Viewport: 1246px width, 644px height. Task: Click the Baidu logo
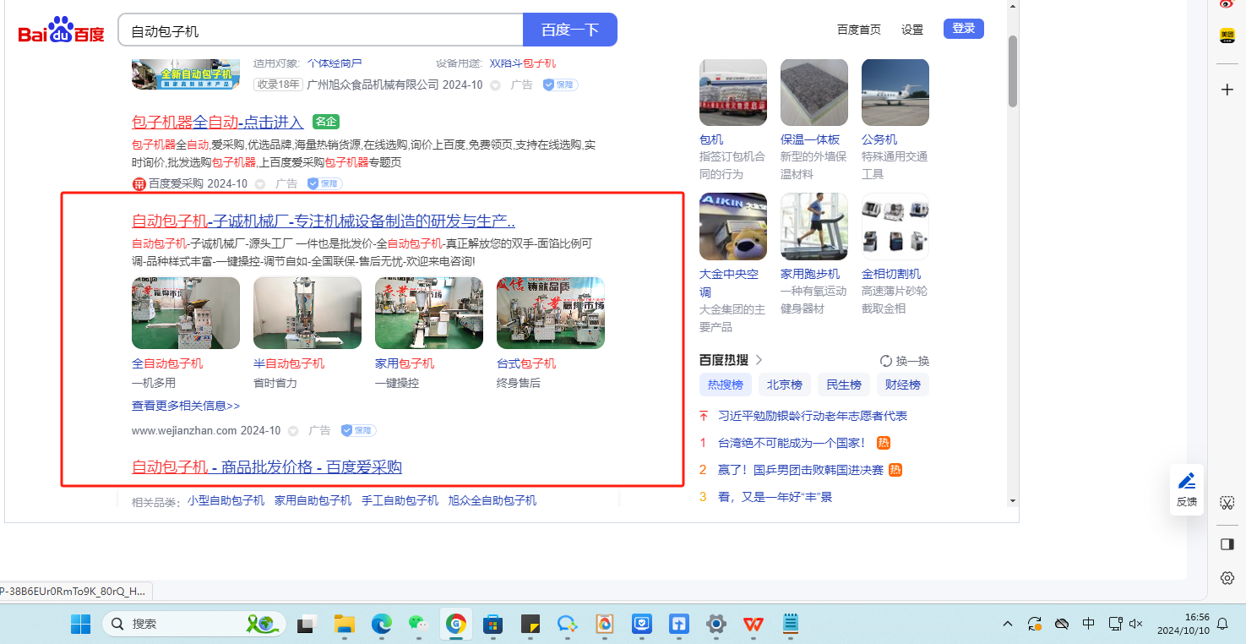(x=62, y=31)
